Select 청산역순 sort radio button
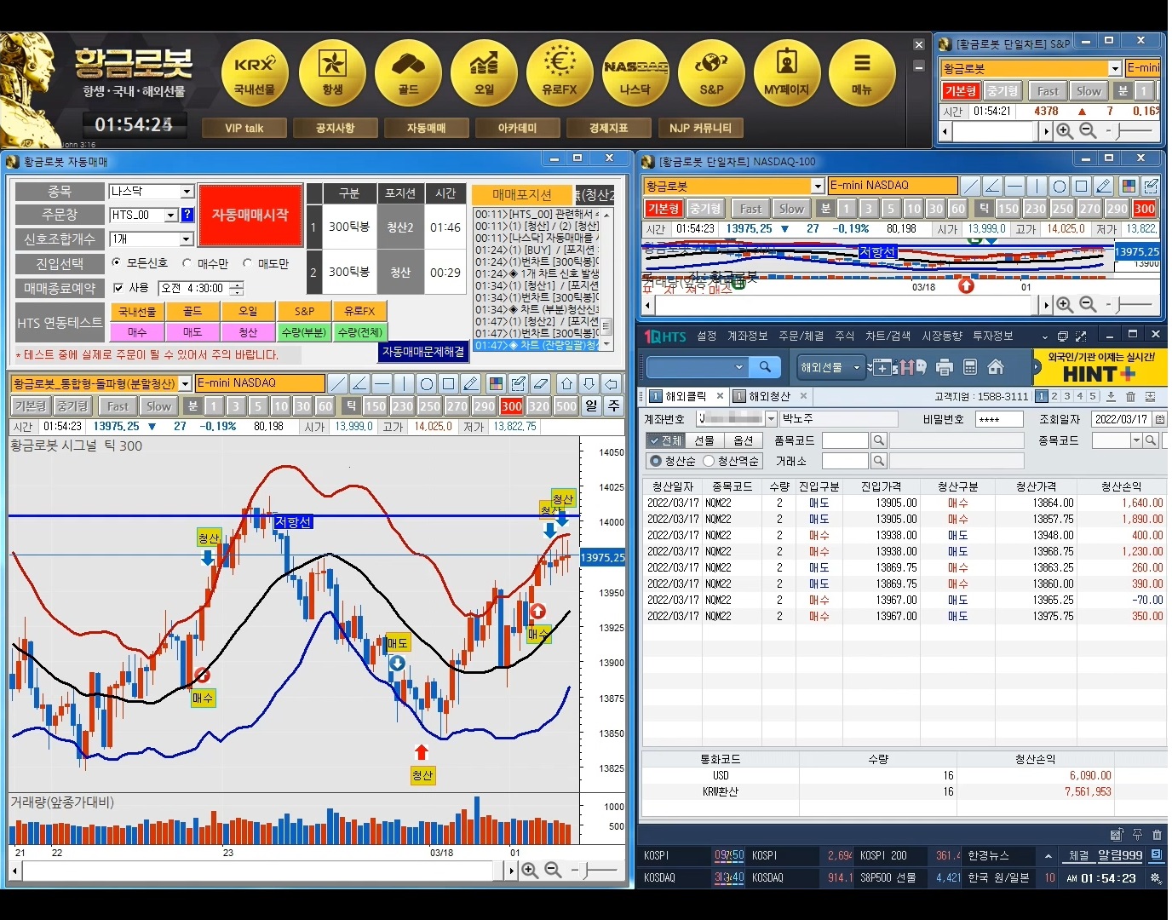 708,461
